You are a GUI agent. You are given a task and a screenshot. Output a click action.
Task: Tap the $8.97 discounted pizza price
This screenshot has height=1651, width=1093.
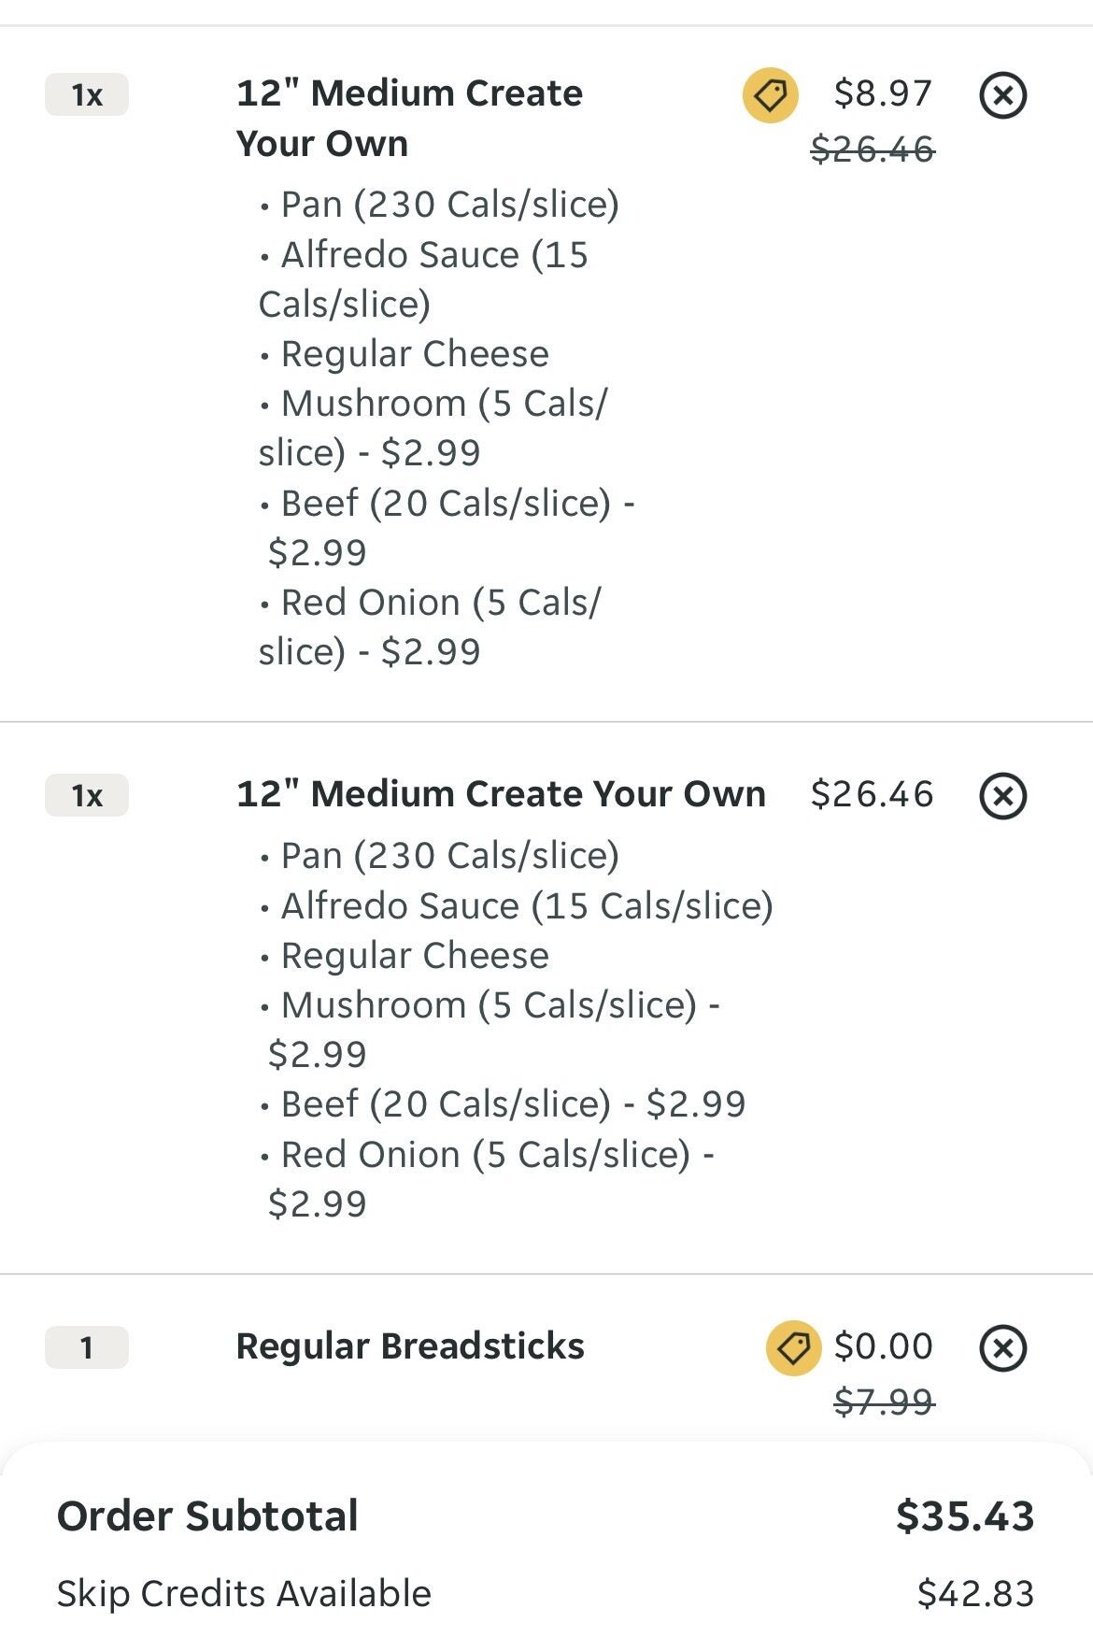pyautogui.click(x=883, y=93)
